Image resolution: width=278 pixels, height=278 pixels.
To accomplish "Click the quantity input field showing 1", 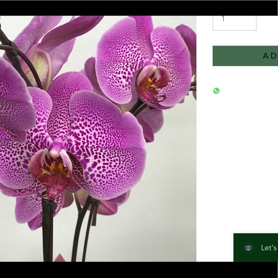I will [x=234, y=23].
